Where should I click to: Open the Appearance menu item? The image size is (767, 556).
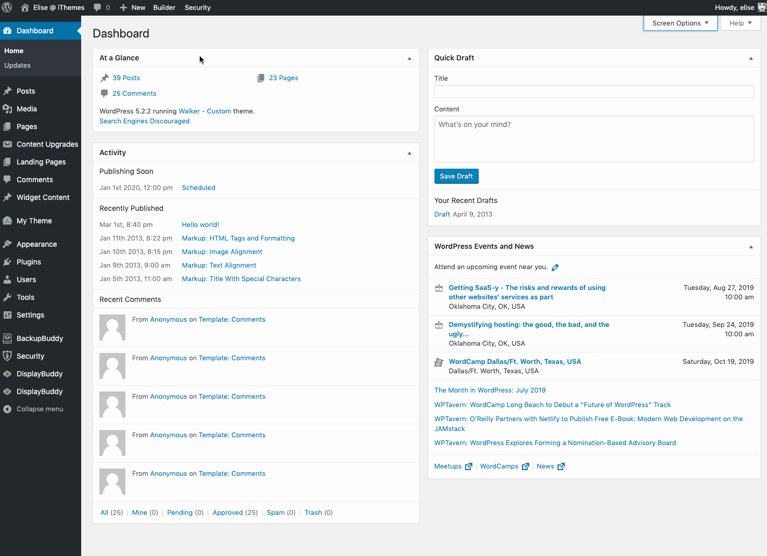tap(37, 244)
